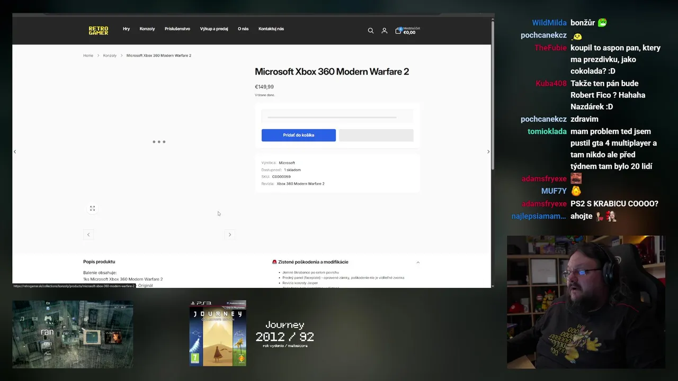Image resolution: width=678 pixels, height=381 pixels.
Task: Open the shopping cart icon
Action: click(x=398, y=31)
